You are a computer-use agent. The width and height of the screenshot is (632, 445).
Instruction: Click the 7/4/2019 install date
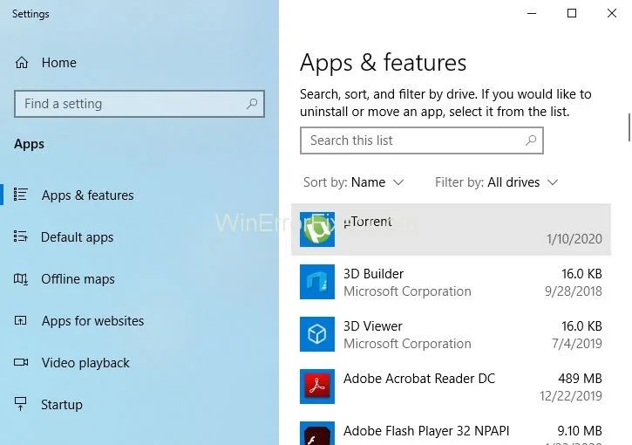[577, 344]
